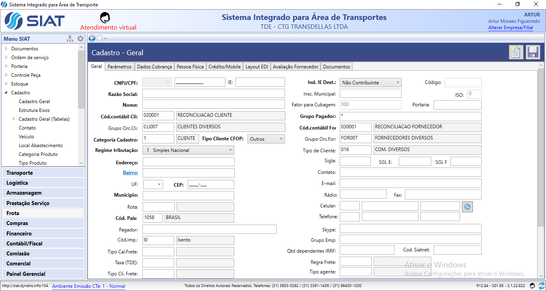Open the Dados Cobrança tab
This screenshot has height=291, width=546.
154,67
